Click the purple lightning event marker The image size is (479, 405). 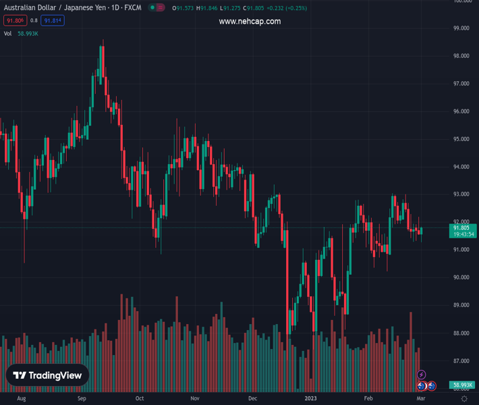click(422, 375)
